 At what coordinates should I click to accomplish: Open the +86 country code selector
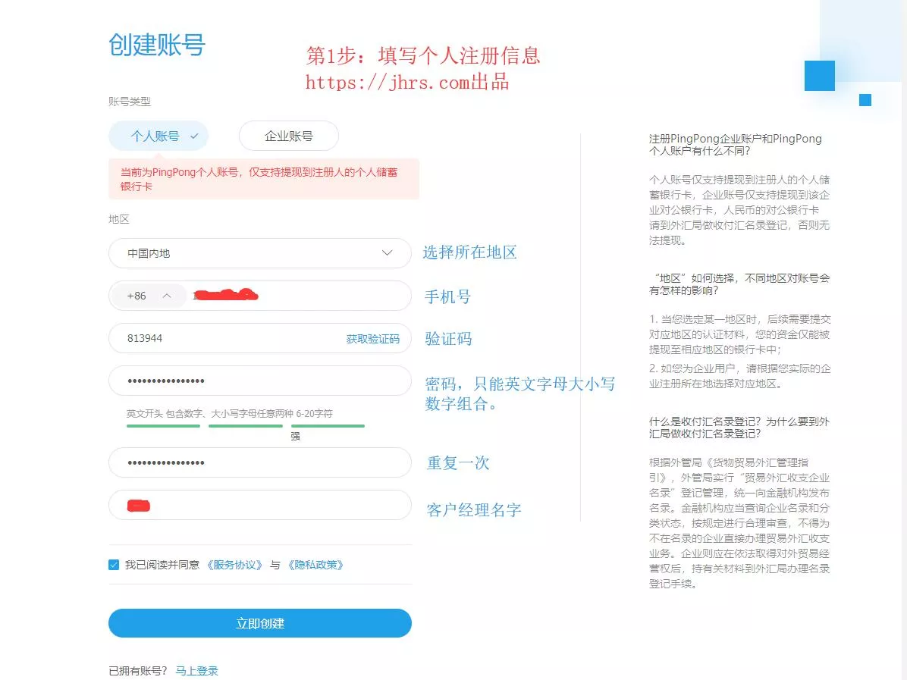149,296
